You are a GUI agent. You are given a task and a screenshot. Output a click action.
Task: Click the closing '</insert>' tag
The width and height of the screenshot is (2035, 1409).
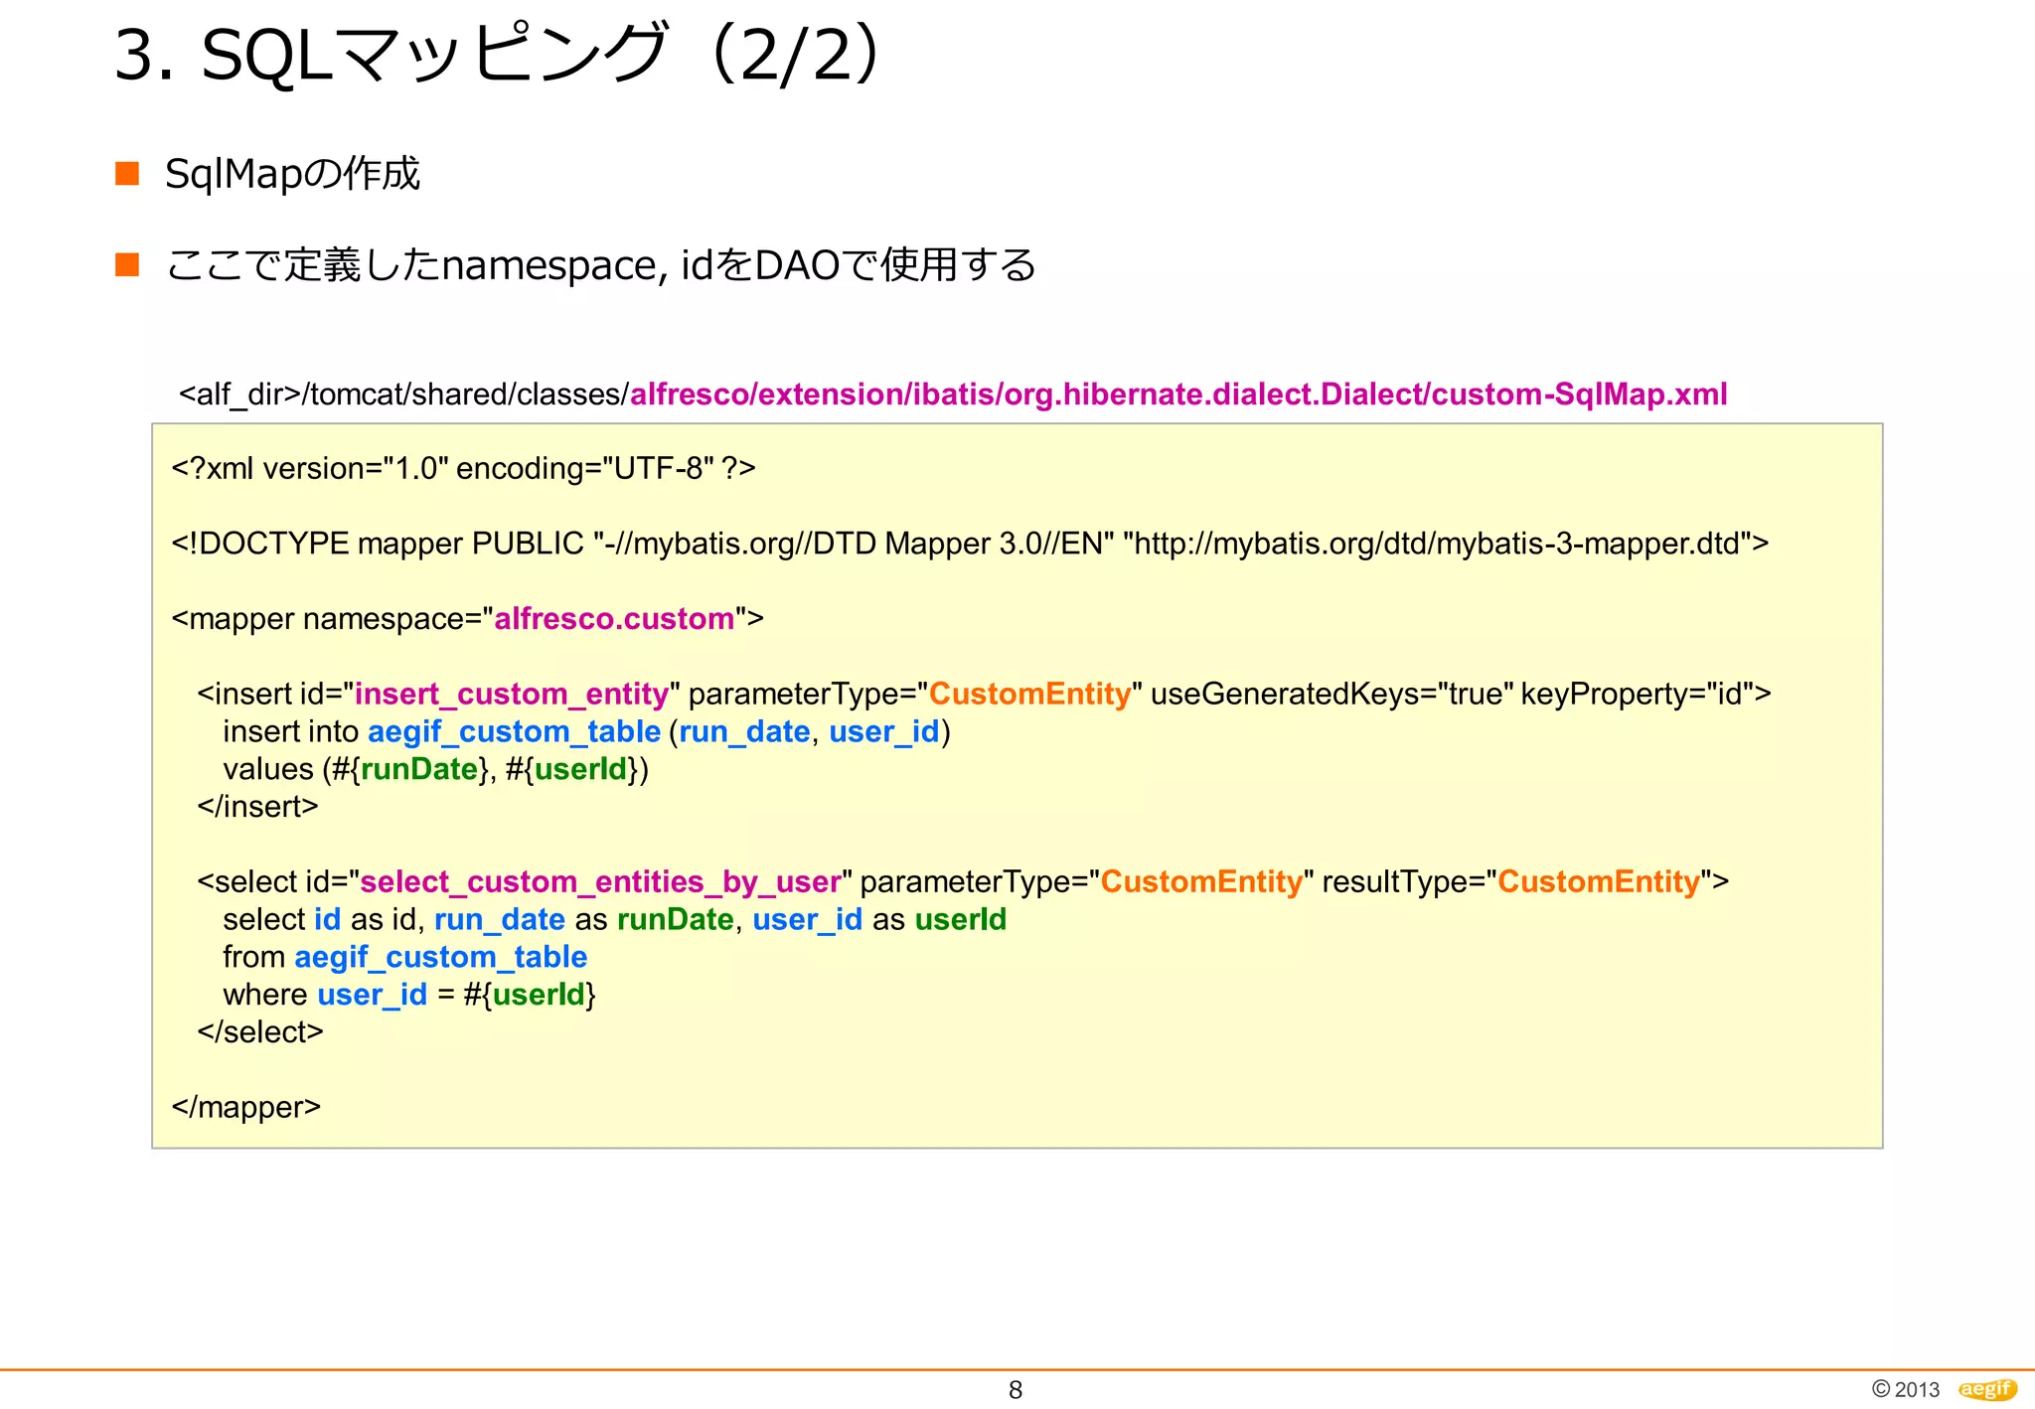pos(257,807)
